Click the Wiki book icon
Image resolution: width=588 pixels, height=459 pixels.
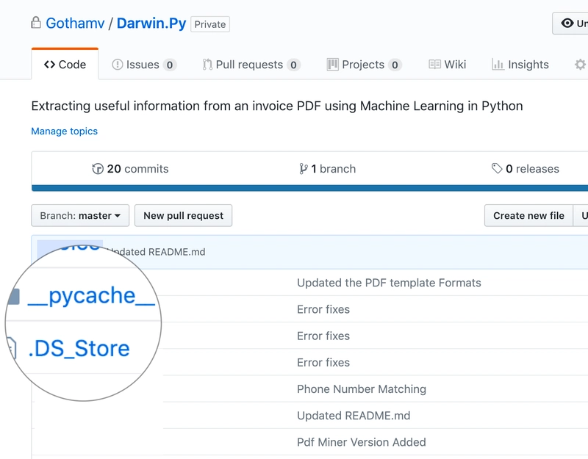coord(434,65)
